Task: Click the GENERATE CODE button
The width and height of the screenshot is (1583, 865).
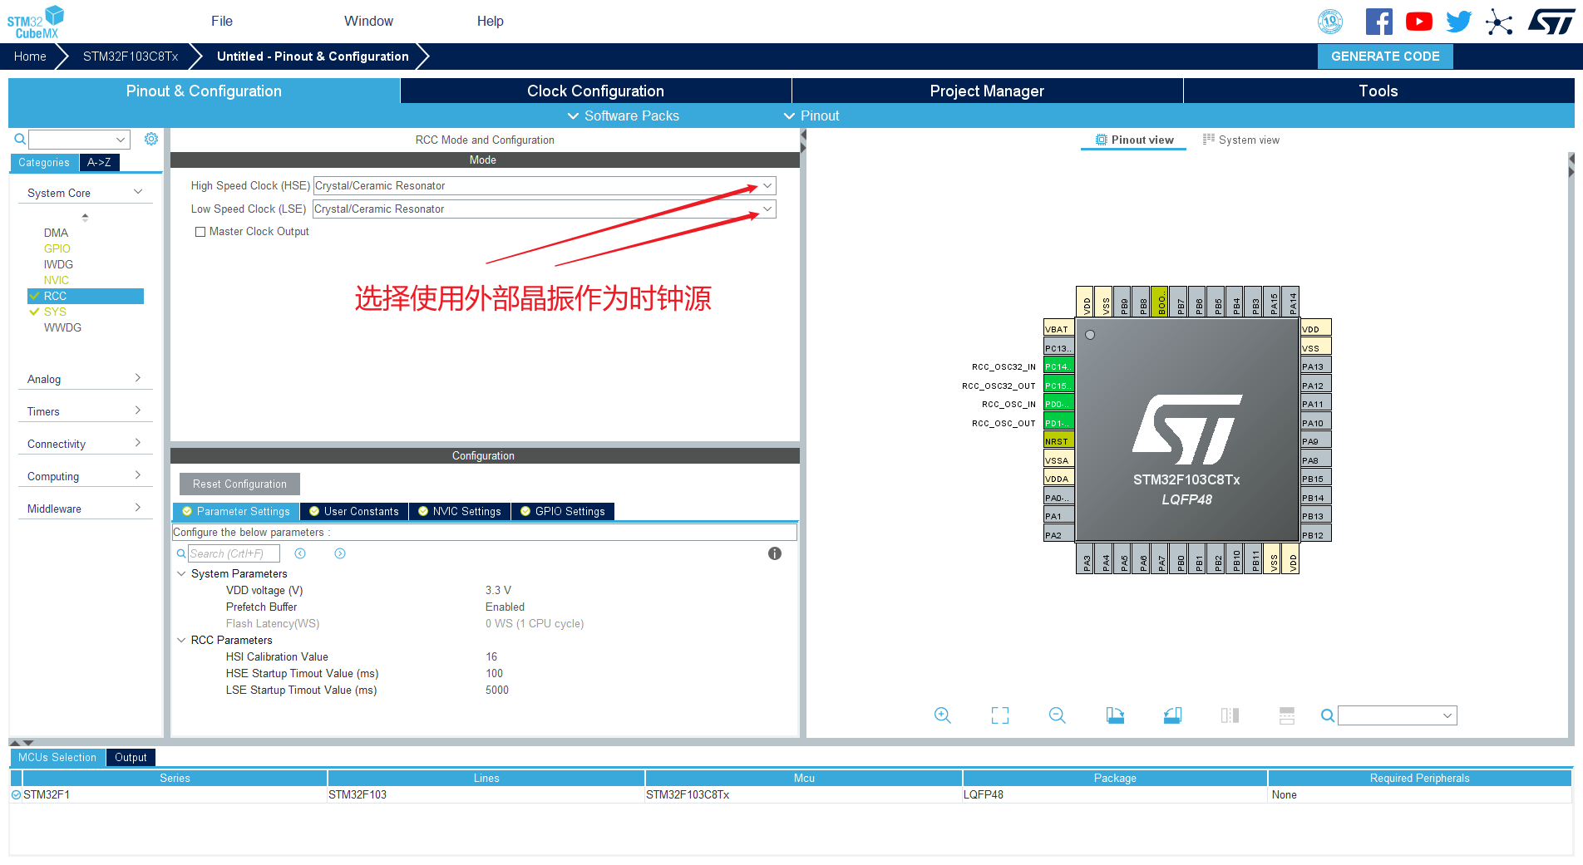Action: pyautogui.click(x=1385, y=56)
